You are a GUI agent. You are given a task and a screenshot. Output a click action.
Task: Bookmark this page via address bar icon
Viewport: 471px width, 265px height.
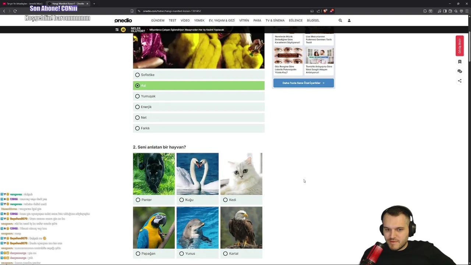click(x=132, y=11)
